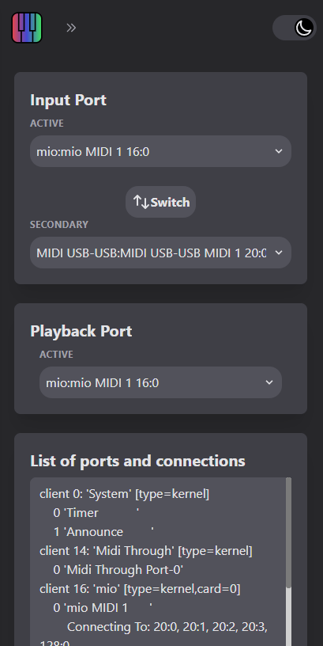
Task: Toggle dark mode with the moon switch
Action: click(x=295, y=28)
